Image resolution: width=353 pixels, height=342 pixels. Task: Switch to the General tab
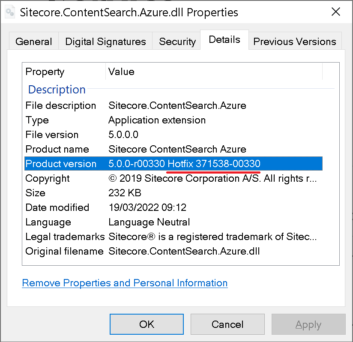click(33, 41)
